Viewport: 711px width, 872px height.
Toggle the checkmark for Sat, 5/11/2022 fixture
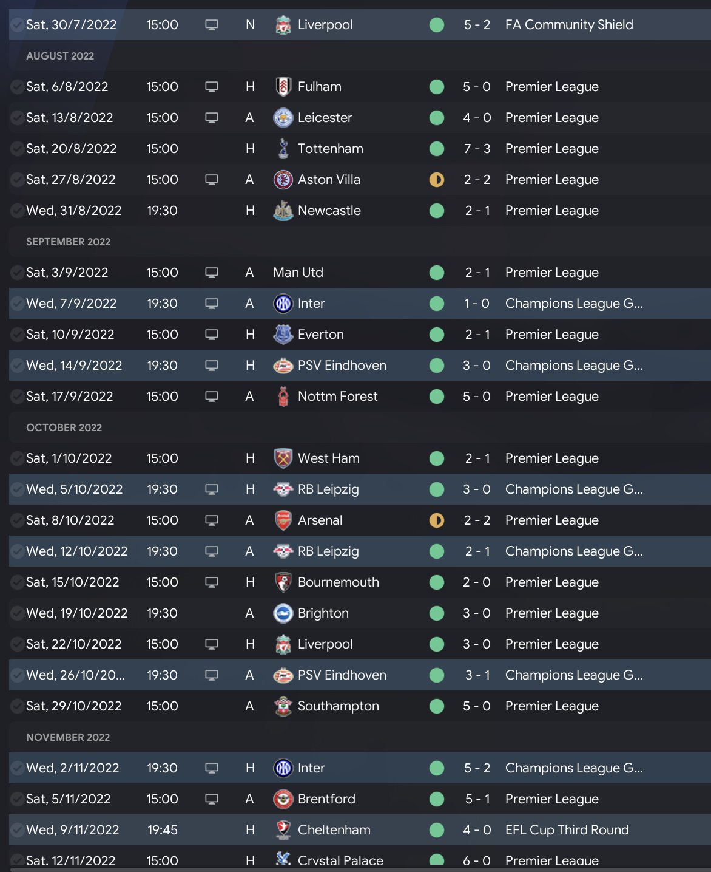click(x=18, y=799)
